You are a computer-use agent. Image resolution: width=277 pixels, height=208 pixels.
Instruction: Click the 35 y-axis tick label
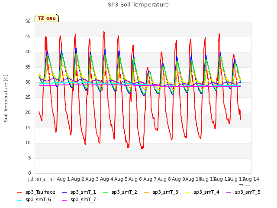(28, 67)
